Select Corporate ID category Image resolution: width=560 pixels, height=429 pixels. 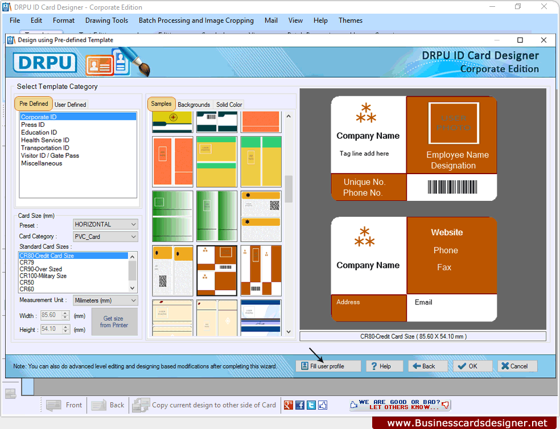click(x=78, y=117)
